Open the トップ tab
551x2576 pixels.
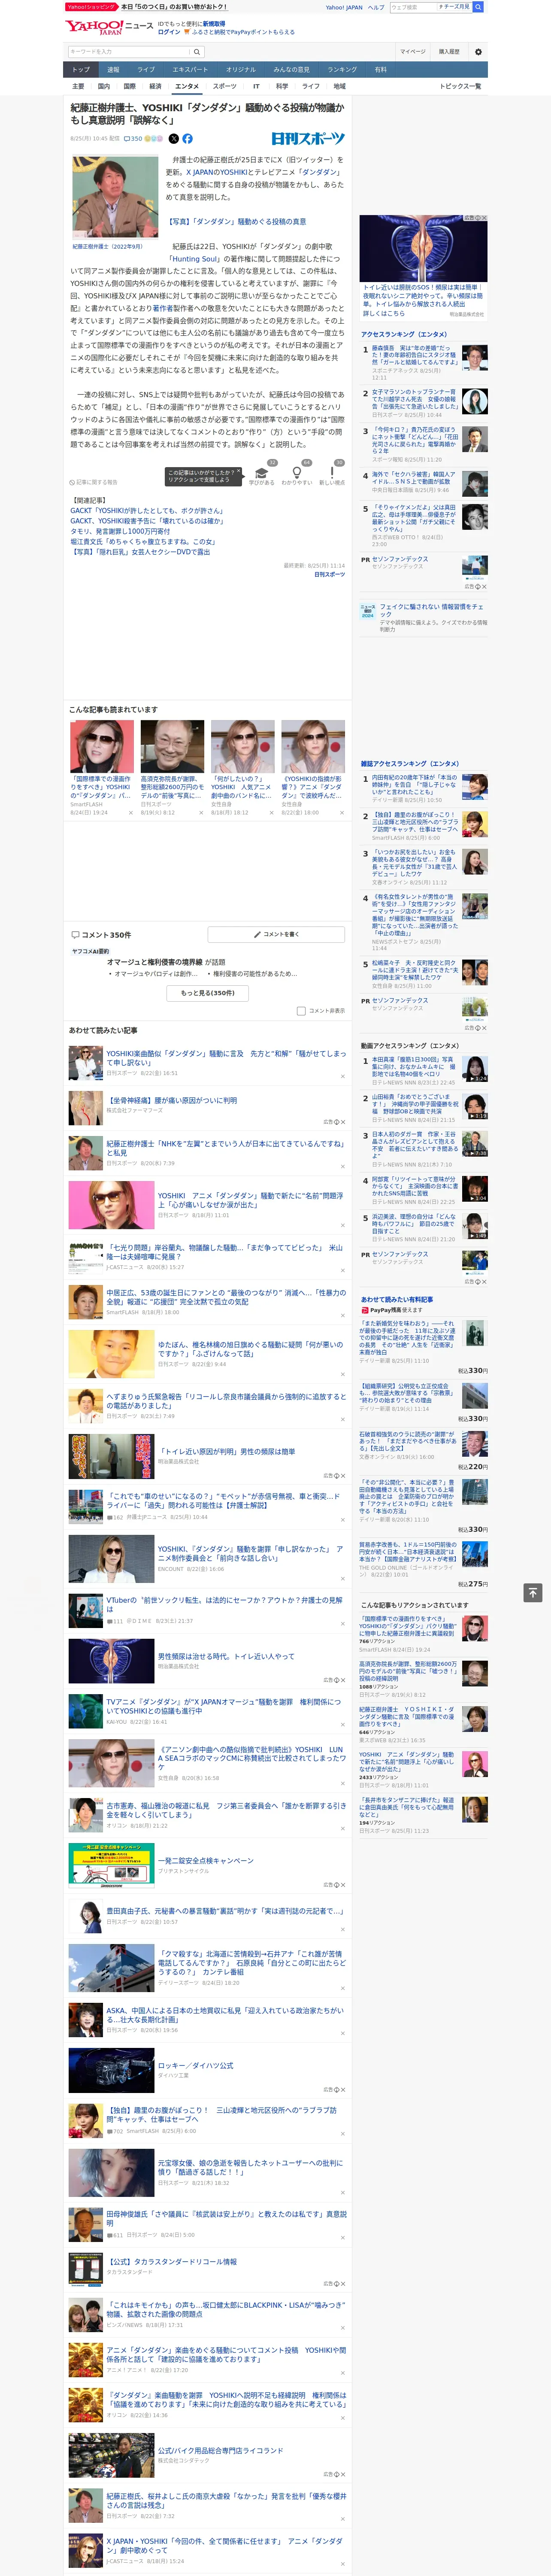(81, 70)
